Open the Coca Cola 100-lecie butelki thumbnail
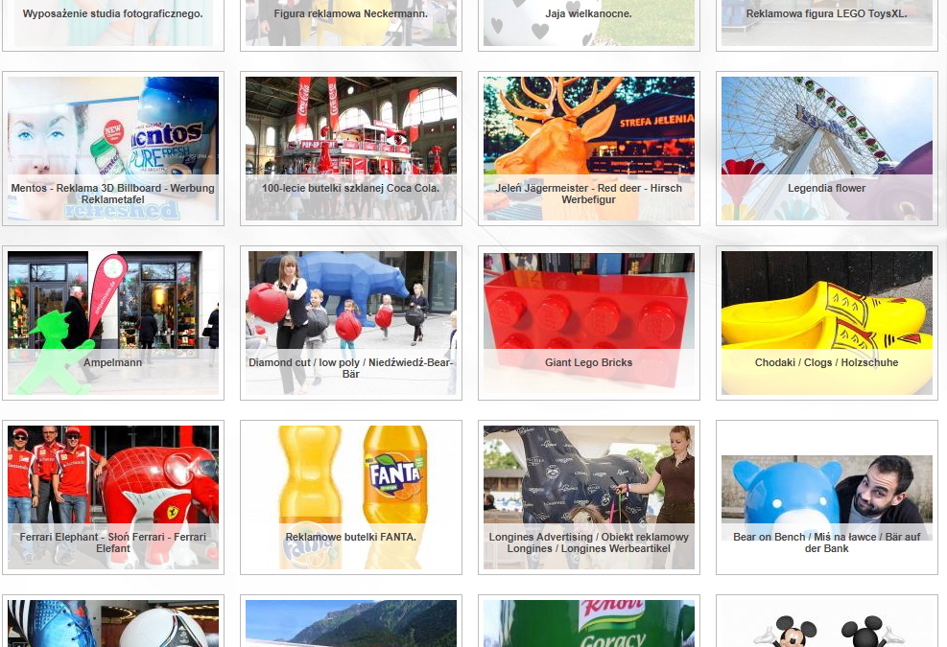The image size is (947, 647). point(351,149)
